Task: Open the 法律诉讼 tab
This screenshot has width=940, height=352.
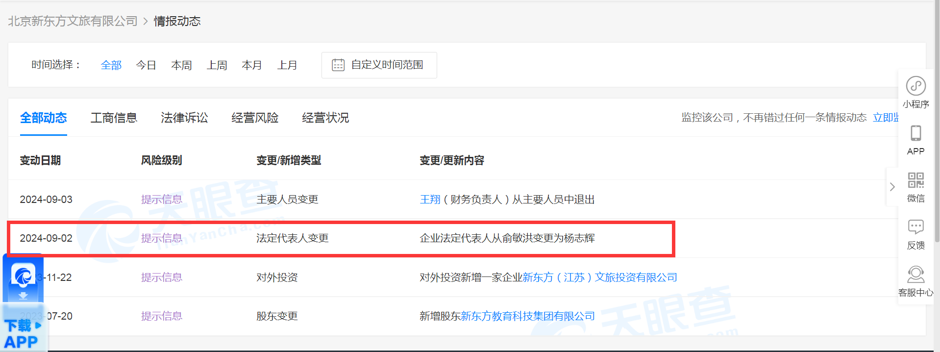Action: (184, 118)
